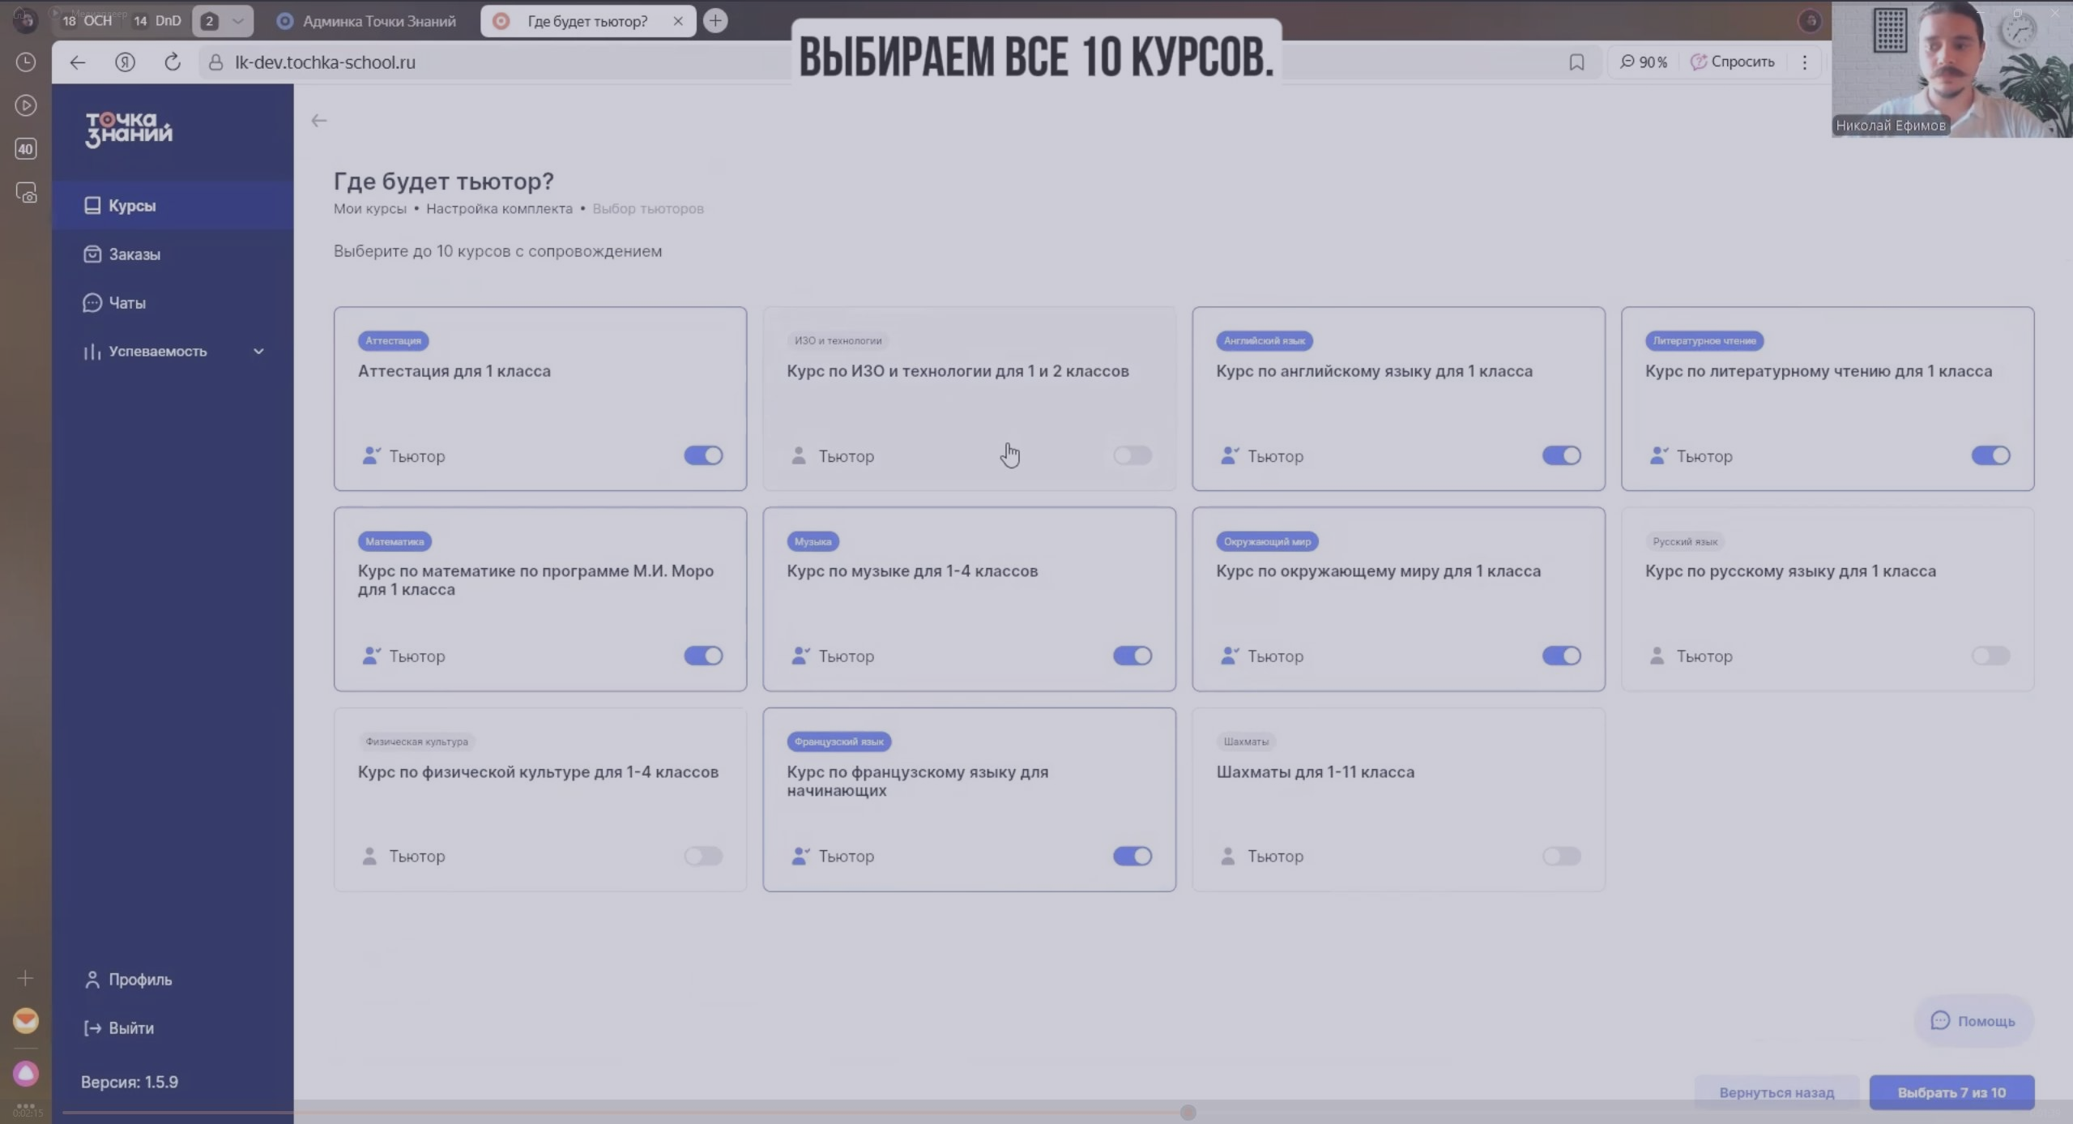
Task: Open the browser three-dot menu
Action: pyautogui.click(x=1804, y=62)
